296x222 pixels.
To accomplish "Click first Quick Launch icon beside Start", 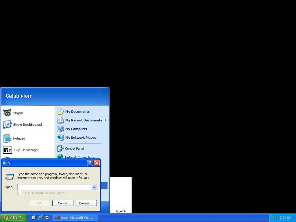I will tap(34, 218).
